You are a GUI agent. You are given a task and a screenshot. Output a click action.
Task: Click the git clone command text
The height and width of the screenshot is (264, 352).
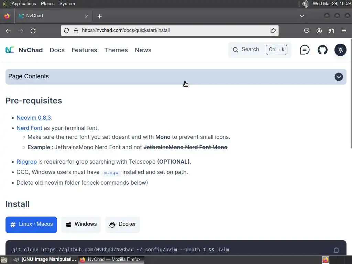121,250
